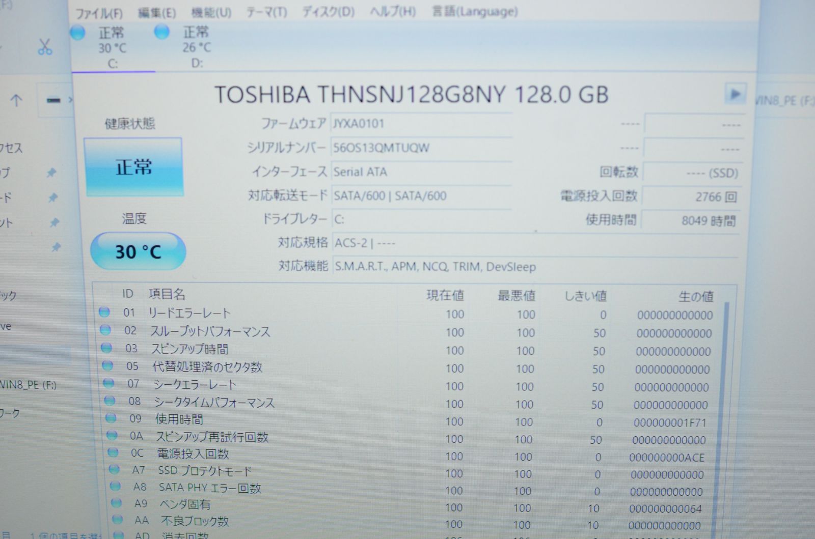
Task: Click the power on hours field 8049 時間
Action: pyautogui.click(x=690, y=221)
